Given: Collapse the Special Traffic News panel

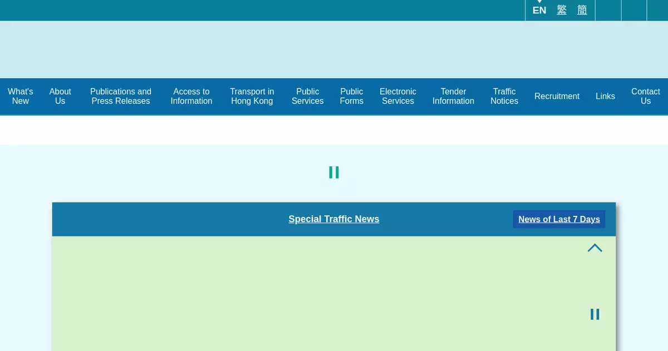Looking at the screenshot, I should [x=595, y=248].
